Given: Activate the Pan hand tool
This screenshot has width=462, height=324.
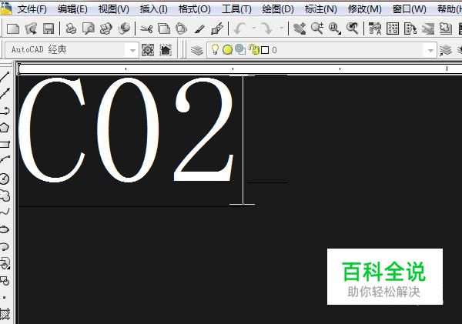Looking at the screenshot, I should 300,28.
